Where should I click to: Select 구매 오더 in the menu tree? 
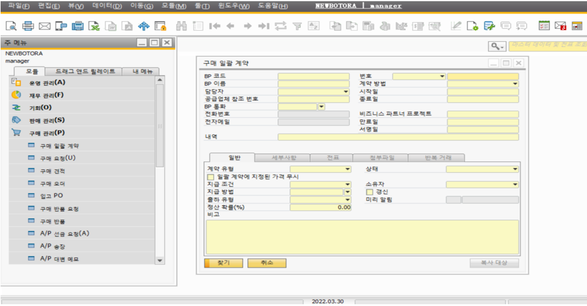coord(53,184)
